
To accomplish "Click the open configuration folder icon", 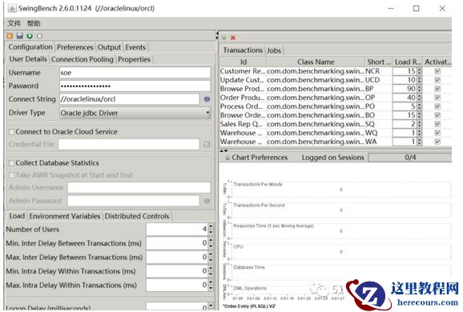I will [x=10, y=36].
